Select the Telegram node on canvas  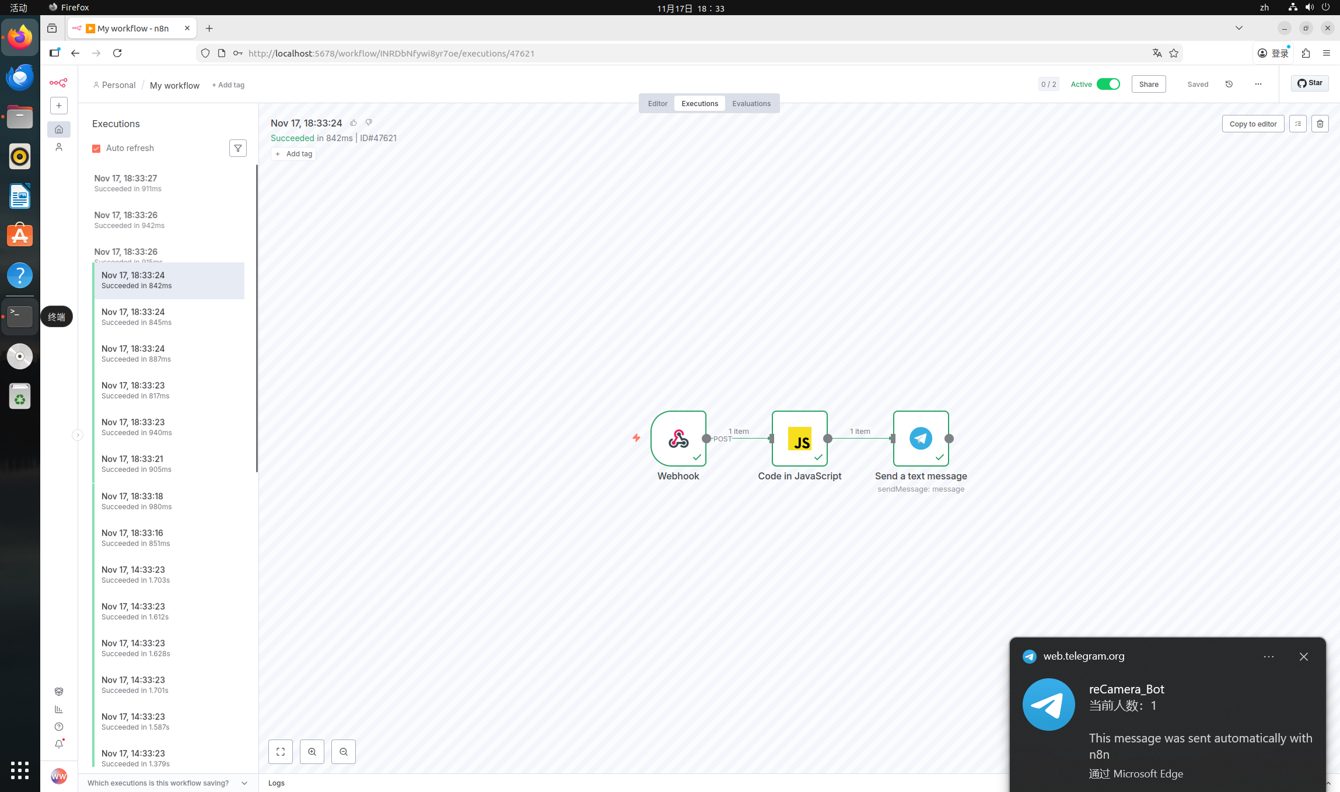click(x=920, y=439)
